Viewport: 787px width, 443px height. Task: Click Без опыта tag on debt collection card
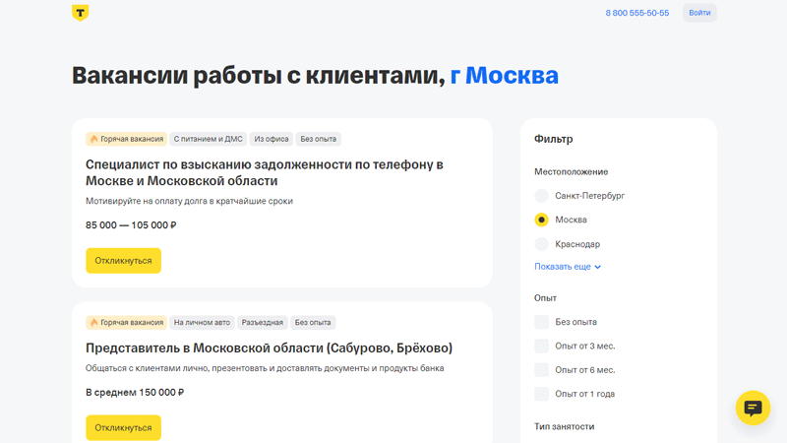point(318,139)
